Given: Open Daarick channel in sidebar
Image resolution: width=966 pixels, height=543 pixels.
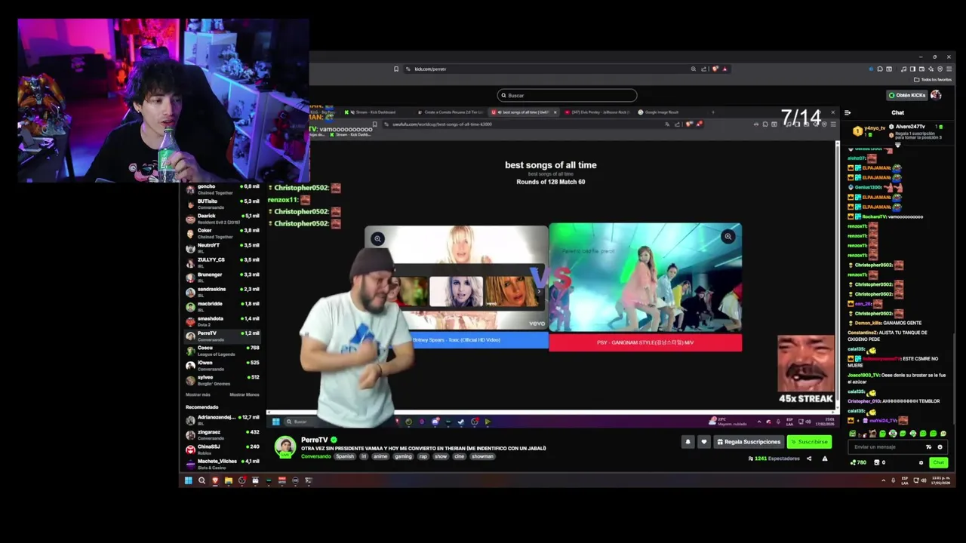Looking at the screenshot, I should (223, 219).
